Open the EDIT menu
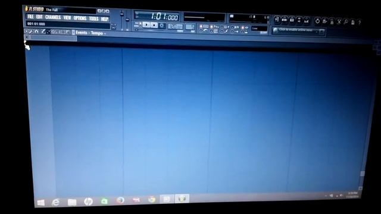This screenshot has width=381, height=214. 39,17
